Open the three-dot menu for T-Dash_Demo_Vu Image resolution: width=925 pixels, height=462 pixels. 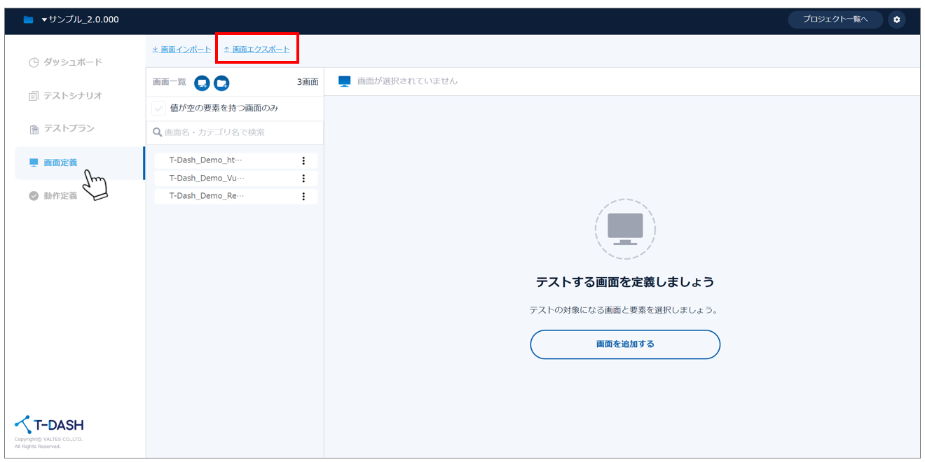pyautogui.click(x=303, y=178)
